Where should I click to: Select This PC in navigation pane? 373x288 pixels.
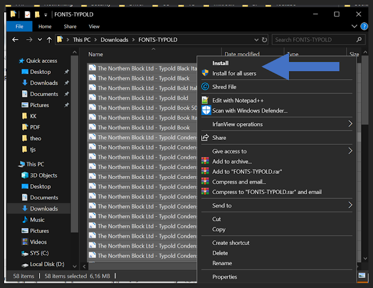click(35, 164)
